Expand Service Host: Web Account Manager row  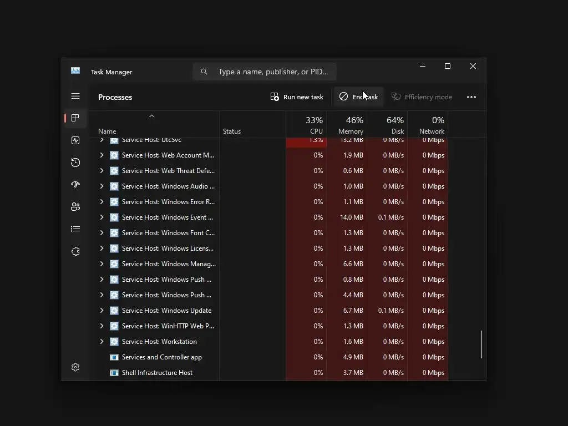pos(102,155)
